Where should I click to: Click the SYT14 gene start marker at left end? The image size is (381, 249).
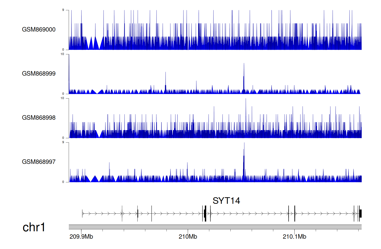pyautogui.click(x=82, y=213)
